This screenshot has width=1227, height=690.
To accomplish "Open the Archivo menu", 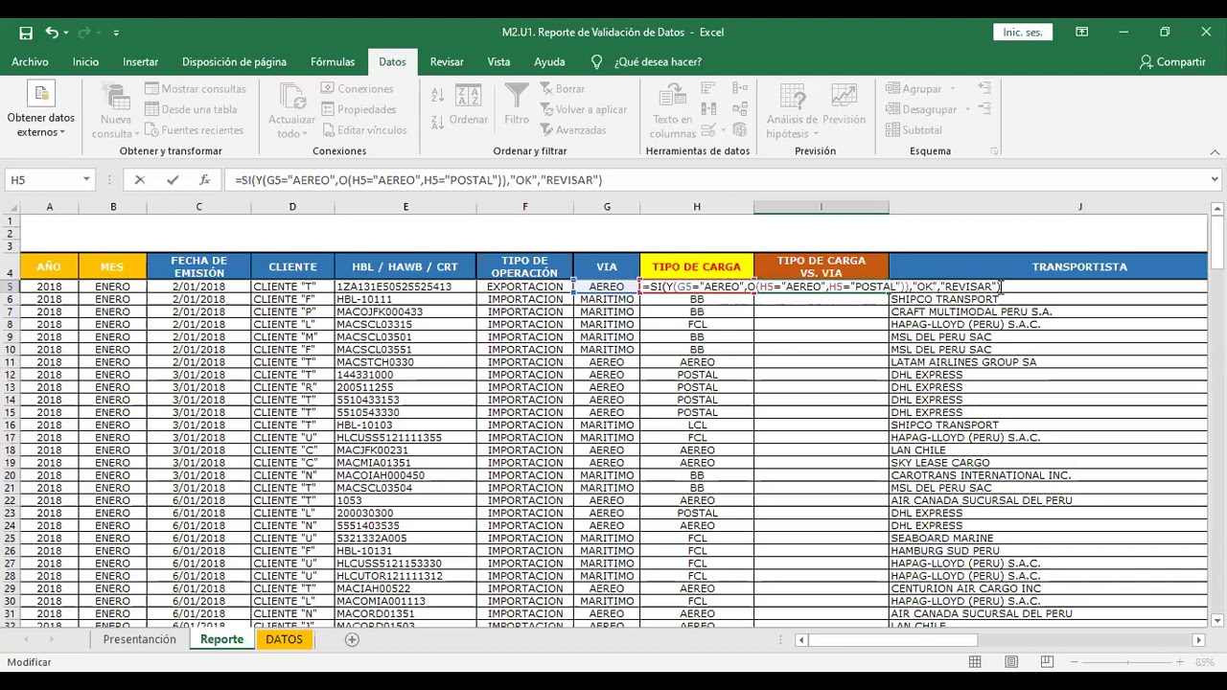I will point(30,61).
